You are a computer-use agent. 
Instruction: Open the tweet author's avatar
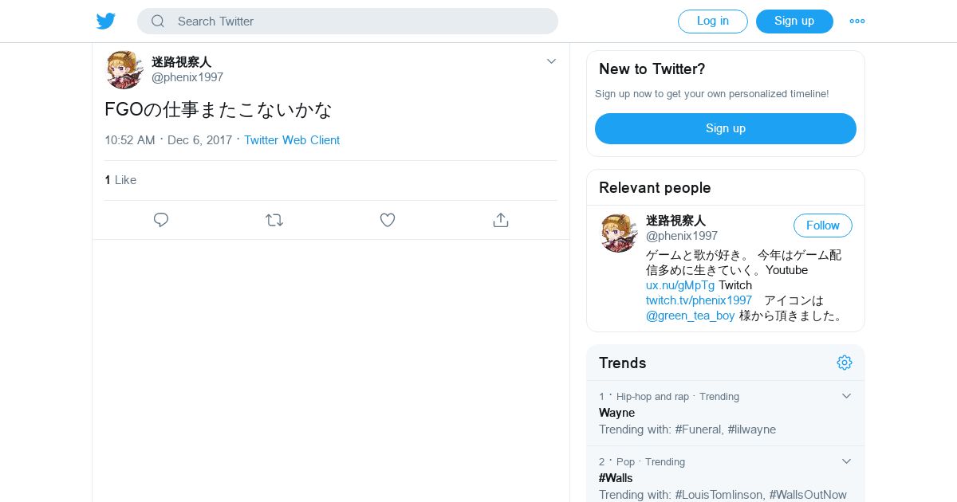(x=124, y=69)
